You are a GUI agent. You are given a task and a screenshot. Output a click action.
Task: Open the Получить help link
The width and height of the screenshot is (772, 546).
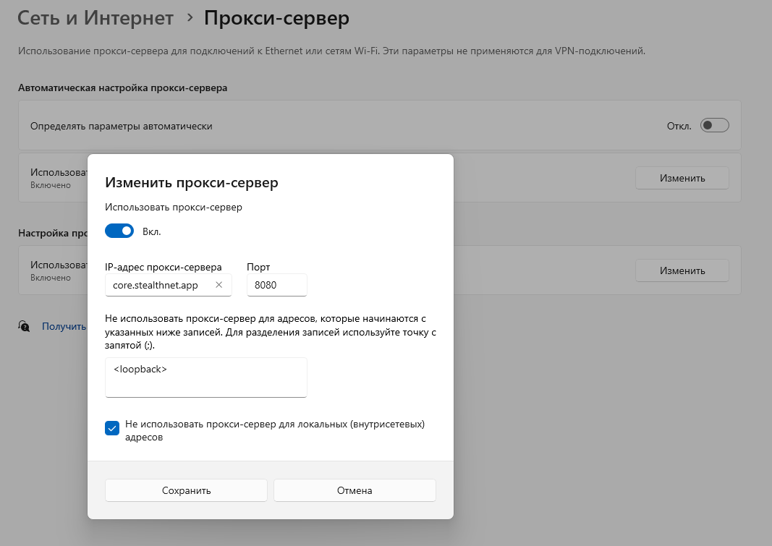64,326
